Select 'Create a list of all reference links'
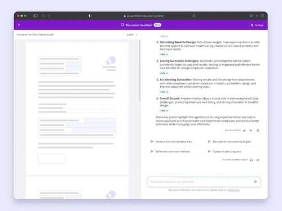Viewport: 282px width, 211px height. pos(174,142)
